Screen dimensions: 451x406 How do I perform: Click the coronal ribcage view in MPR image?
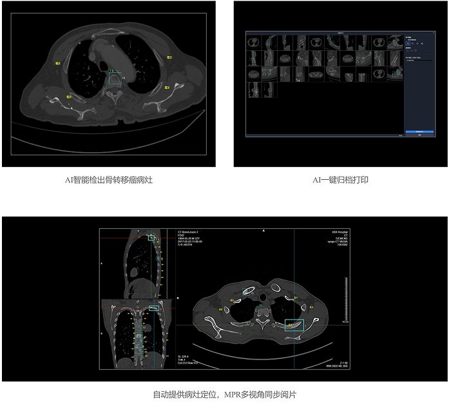point(138,334)
